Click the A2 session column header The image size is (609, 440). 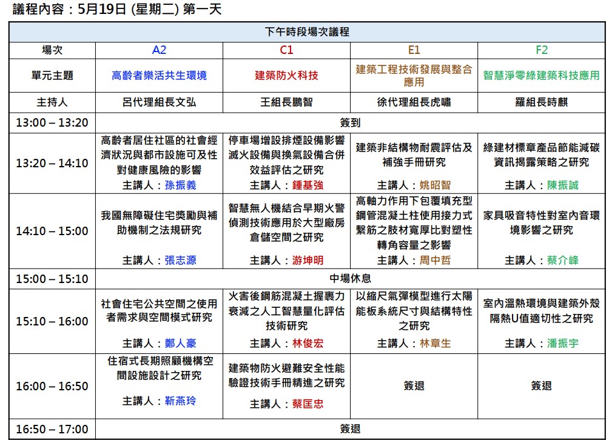click(160, 51)
